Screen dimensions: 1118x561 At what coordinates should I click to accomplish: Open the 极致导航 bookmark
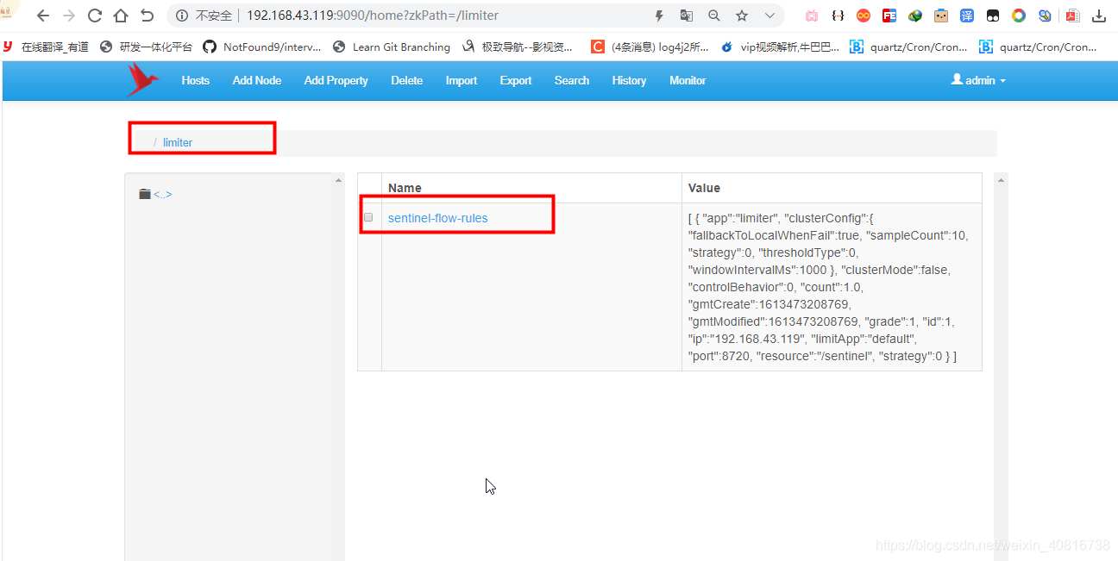pos(518,47)
